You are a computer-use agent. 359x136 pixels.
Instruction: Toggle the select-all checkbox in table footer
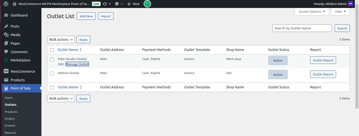tap(52, 88)
